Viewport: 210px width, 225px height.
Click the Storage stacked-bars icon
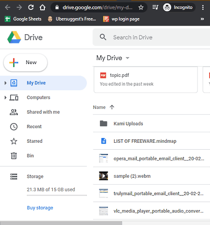tap(14, 176)
